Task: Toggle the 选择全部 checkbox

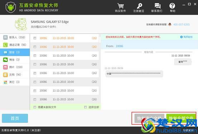Action: [x=86, y=107]
